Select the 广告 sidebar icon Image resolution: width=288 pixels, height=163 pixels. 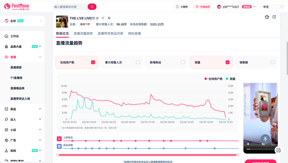(6, 140)
